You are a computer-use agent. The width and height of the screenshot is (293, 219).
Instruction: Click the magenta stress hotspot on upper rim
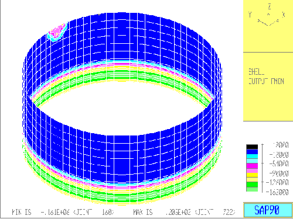(57, 31)
